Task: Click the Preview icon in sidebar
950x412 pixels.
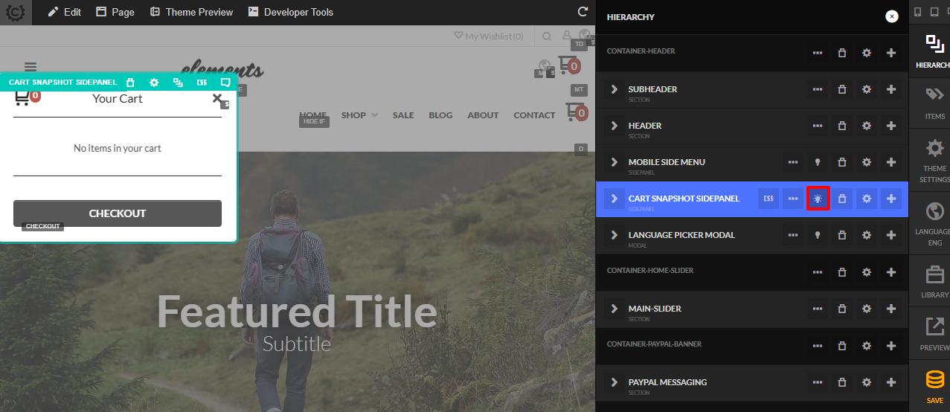Action: [934, 333]
